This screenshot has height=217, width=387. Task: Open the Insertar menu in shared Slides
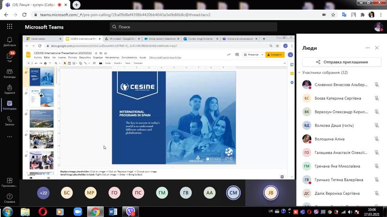(x=62, y=57)
